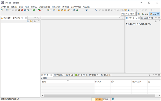Toggle Link with Editor in Project Explorer

pyautogui.click(x=31, y=21)
